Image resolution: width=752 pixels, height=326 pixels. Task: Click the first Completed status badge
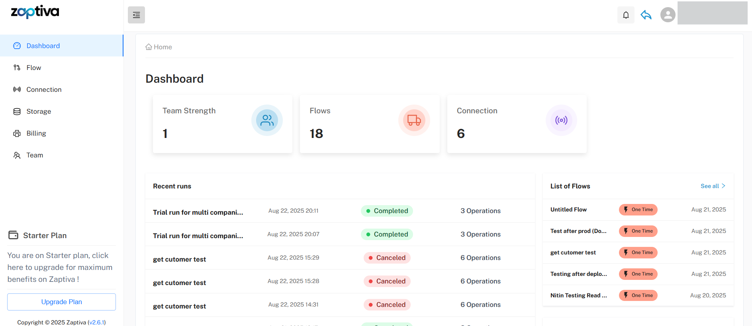(387, 211)
